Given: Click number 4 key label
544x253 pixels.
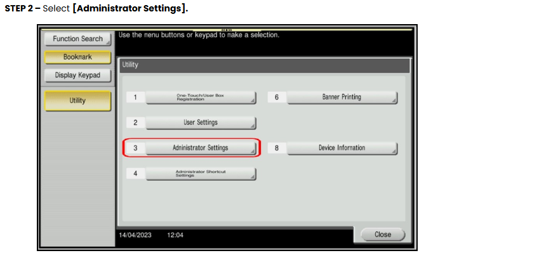Looking at the screenshot, I should coord(135,174).
